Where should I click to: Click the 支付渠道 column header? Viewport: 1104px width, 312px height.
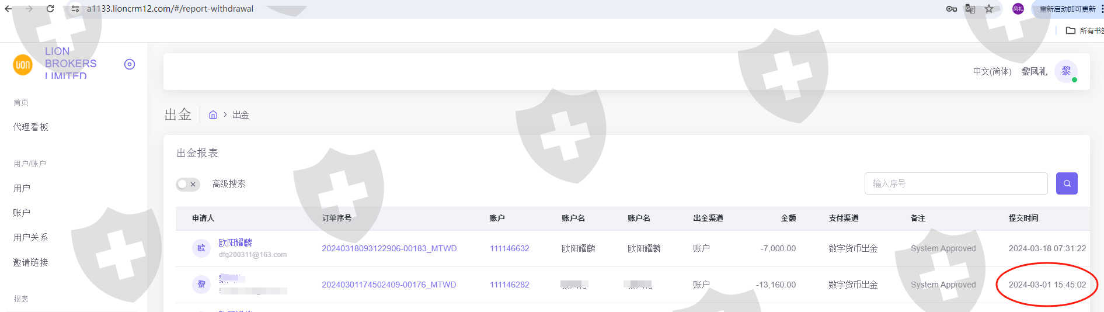[844, 218]
